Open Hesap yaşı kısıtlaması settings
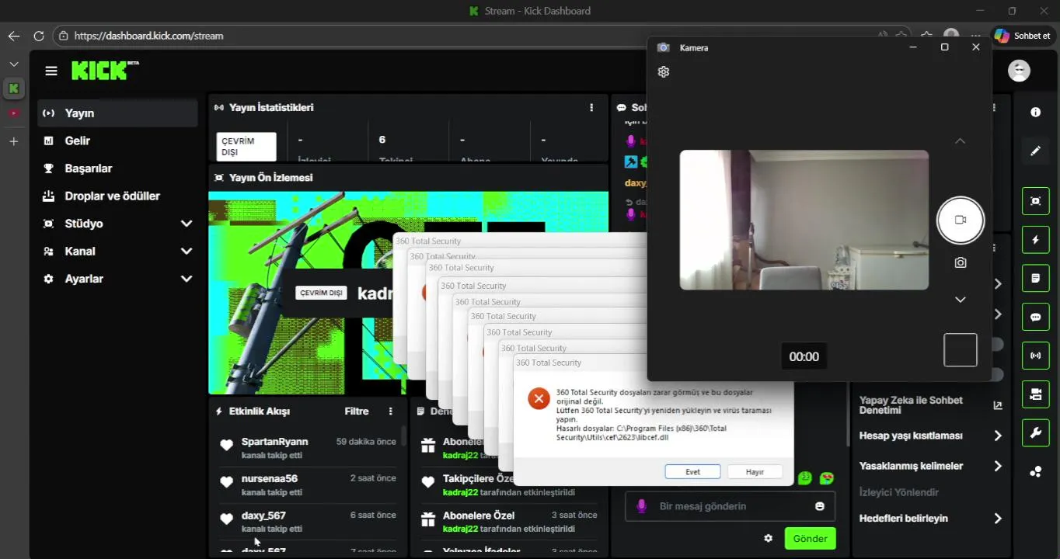 [x=931, y=436]
